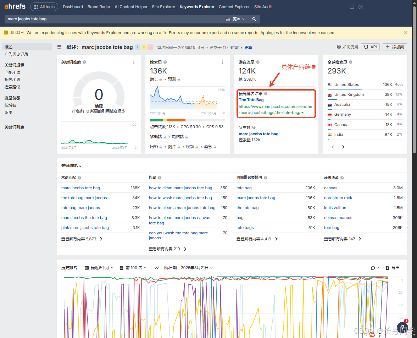Open the 如何使用 help link
This screenshot has width=417, height=338.
(x=347, y=47)
